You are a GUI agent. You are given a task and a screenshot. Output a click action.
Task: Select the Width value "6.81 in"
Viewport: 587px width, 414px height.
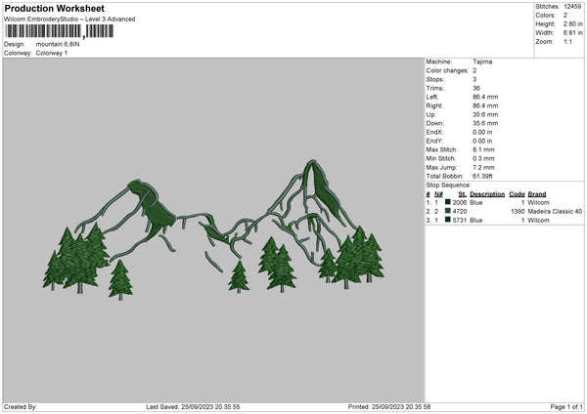tap(572, 33)
